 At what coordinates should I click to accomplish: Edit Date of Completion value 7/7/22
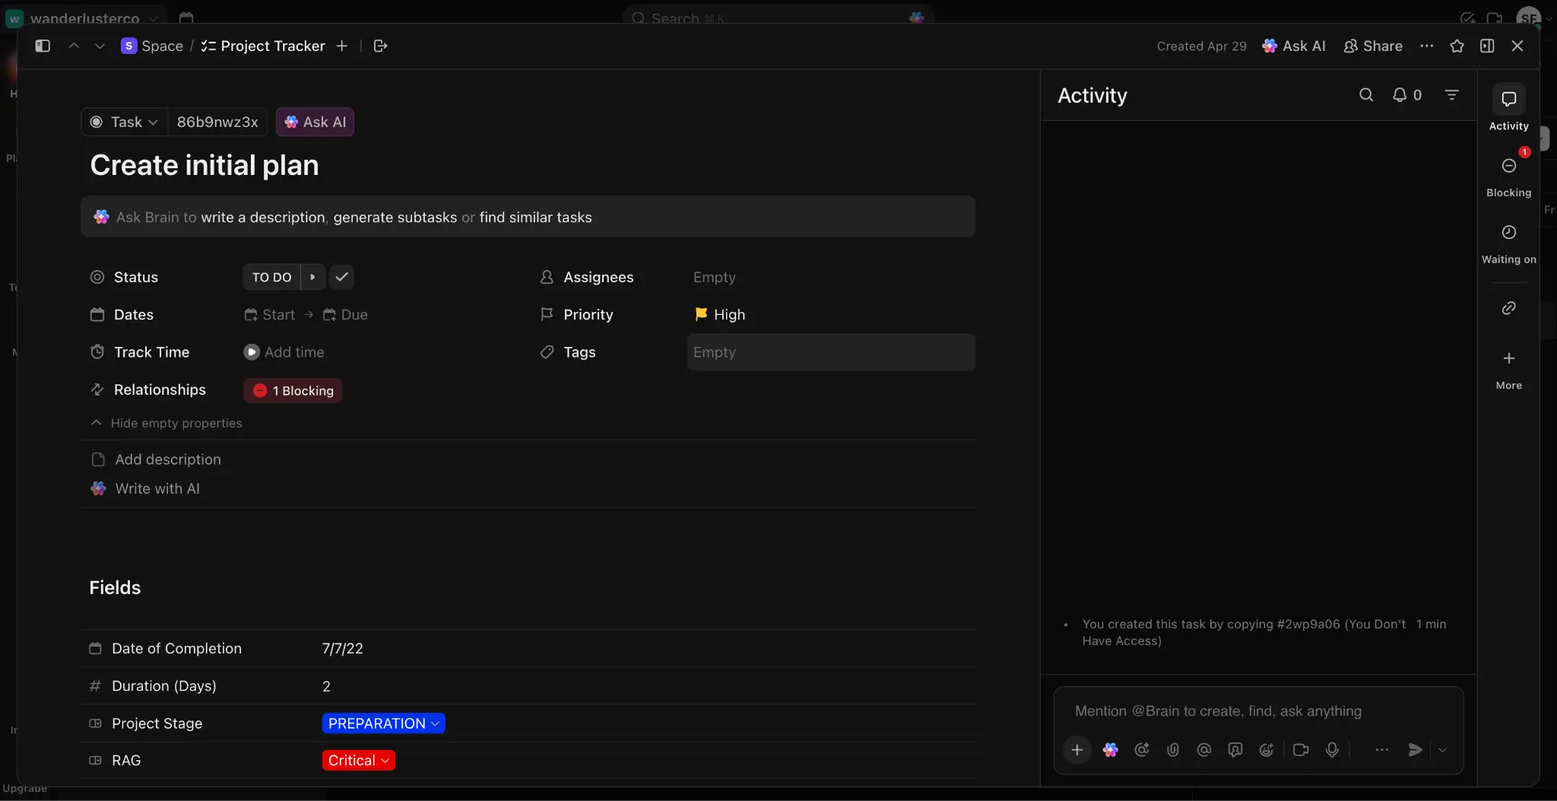click(x=342, y=648)
